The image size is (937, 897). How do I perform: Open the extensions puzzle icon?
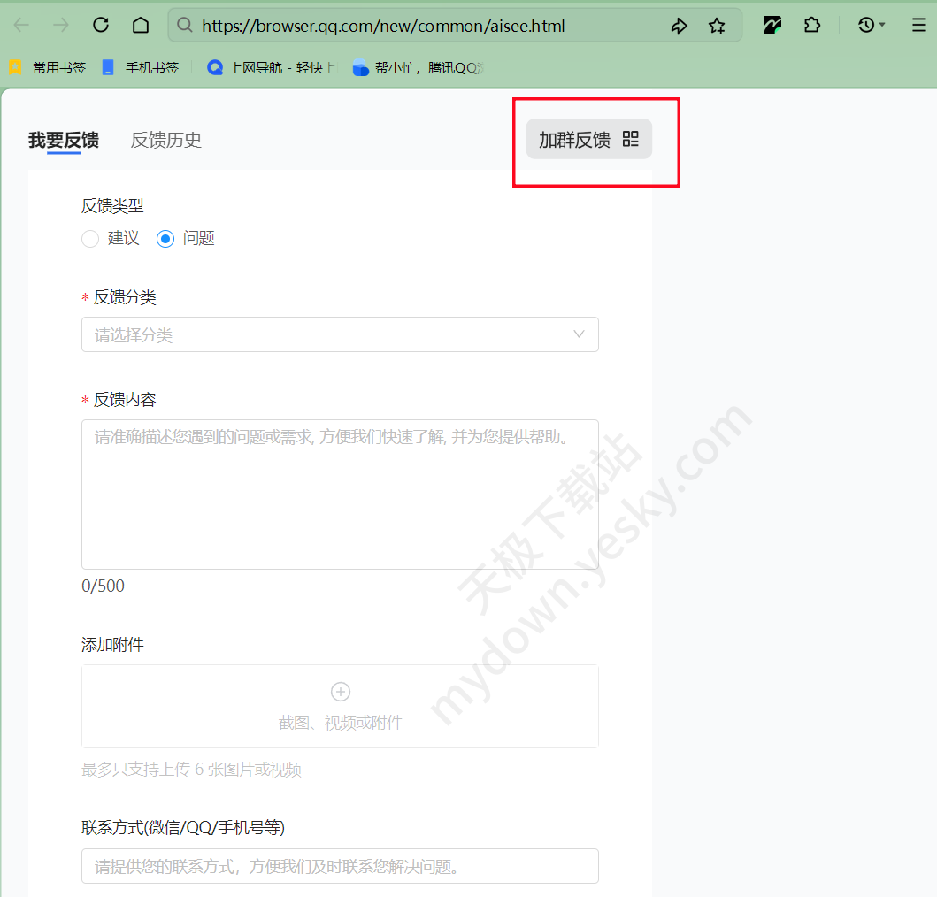coord(811,26)
